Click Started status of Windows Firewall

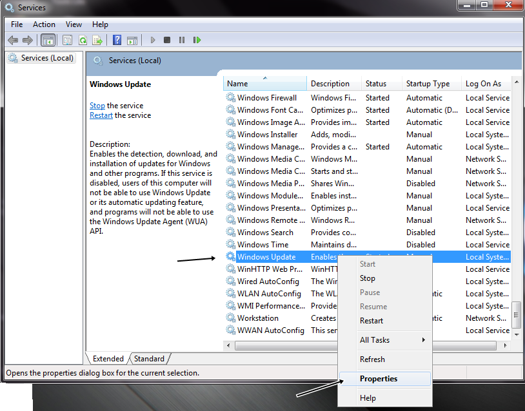pyautogui.click(x=377, y=97)
